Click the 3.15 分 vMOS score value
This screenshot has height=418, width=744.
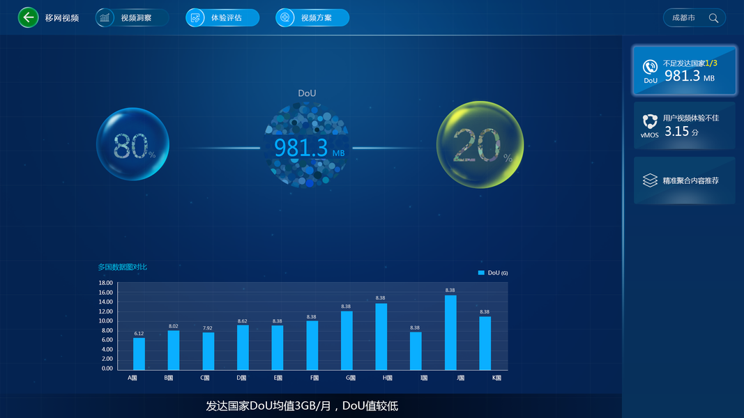click(681, 131)
